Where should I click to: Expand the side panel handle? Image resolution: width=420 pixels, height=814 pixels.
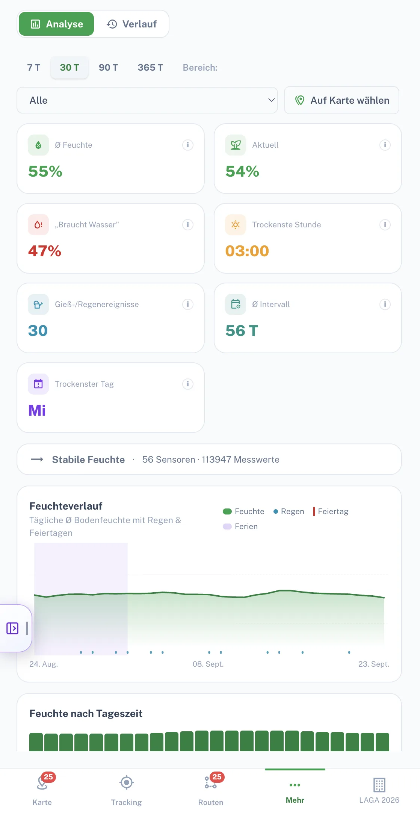coord(15,628)
